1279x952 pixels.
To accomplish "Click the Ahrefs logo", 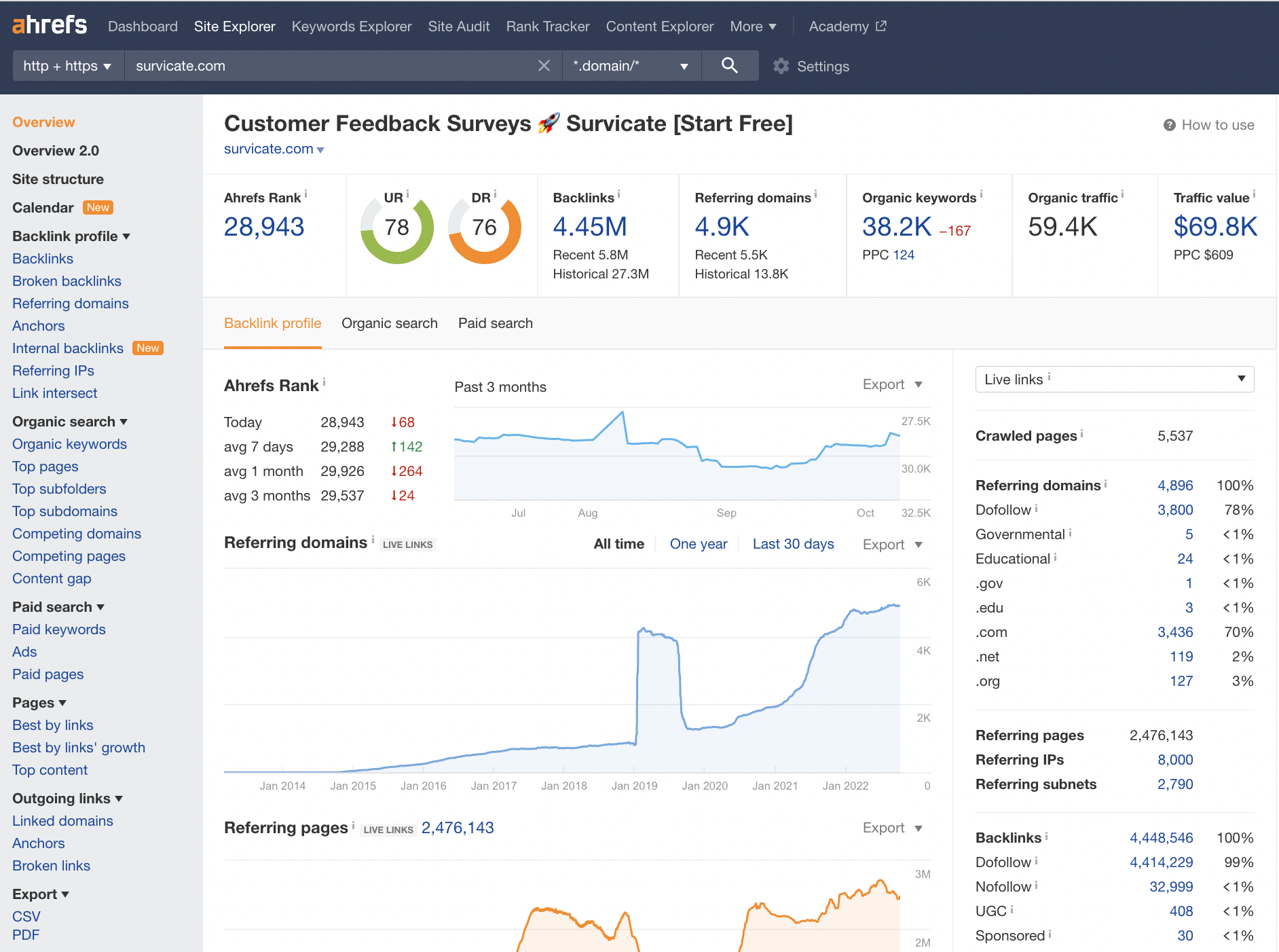I will [50, 26].
